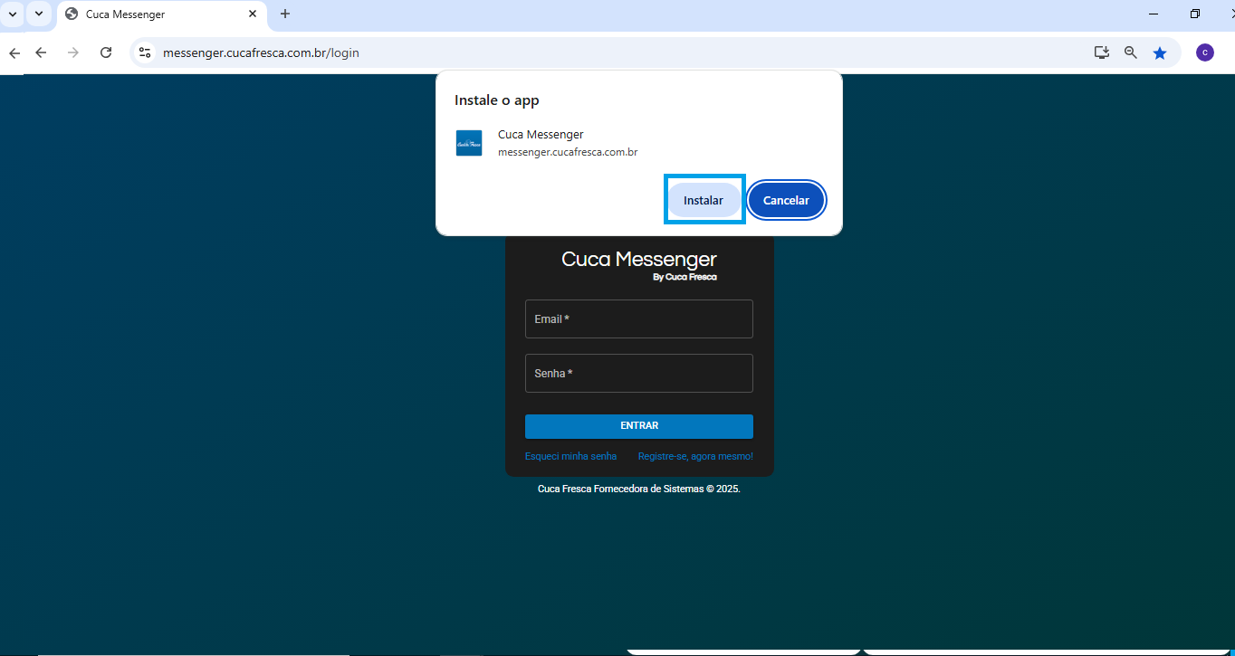Open a new tab with plus button
The width and height of the screenshot is (1235, 656).
285,14
